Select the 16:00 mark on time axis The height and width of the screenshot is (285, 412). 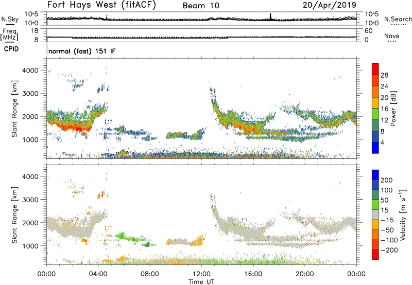pos(253,273)
